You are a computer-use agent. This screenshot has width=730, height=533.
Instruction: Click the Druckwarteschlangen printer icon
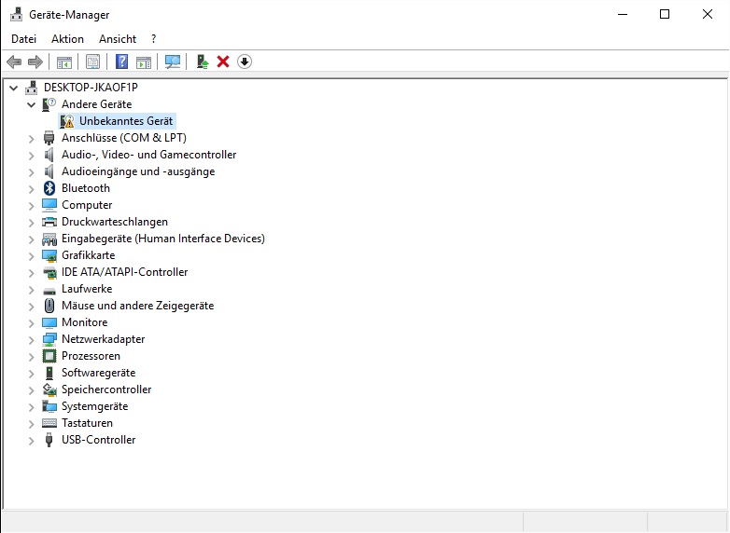49,222
